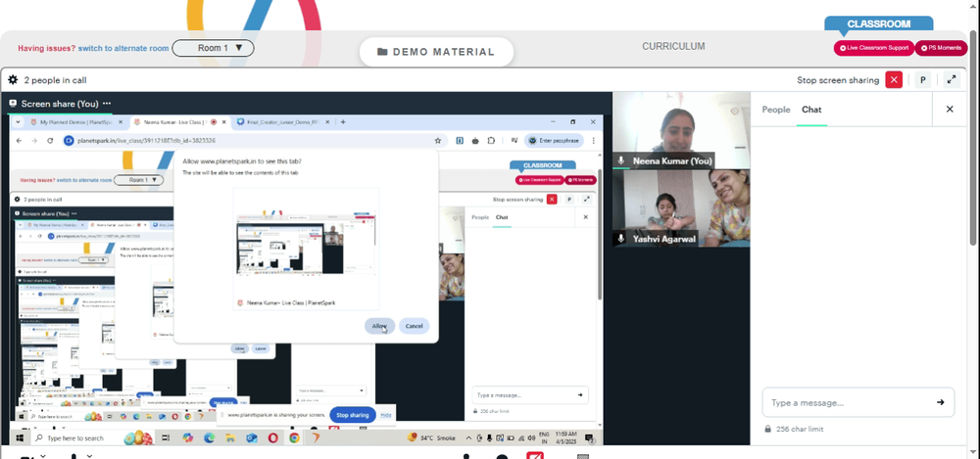Screen dimensions: 980x459
Task: Expand system tray hidden icons chevron
Action: click(x=468, y=438)
